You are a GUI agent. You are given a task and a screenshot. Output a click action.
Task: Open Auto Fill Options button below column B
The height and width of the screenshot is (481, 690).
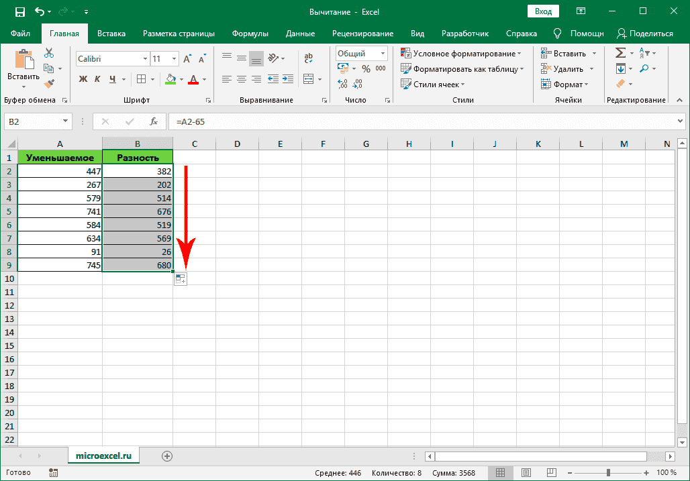click(180, 279)
